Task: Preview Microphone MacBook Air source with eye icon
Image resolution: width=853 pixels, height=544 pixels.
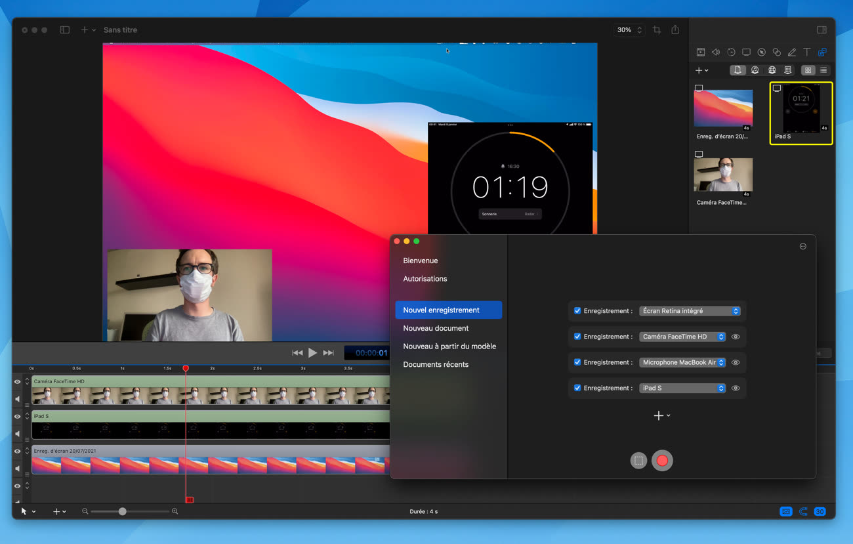Action: coord(736,362)
